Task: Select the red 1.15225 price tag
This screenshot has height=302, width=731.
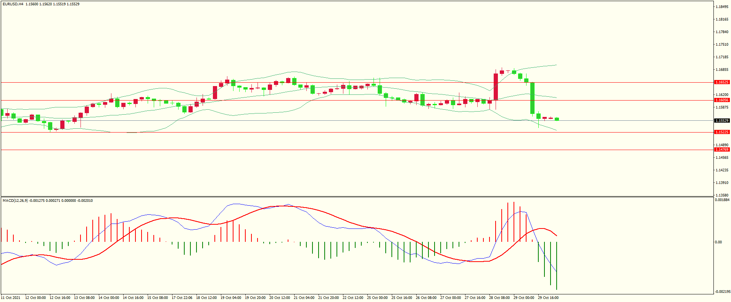Action: [x=722, y=132]
